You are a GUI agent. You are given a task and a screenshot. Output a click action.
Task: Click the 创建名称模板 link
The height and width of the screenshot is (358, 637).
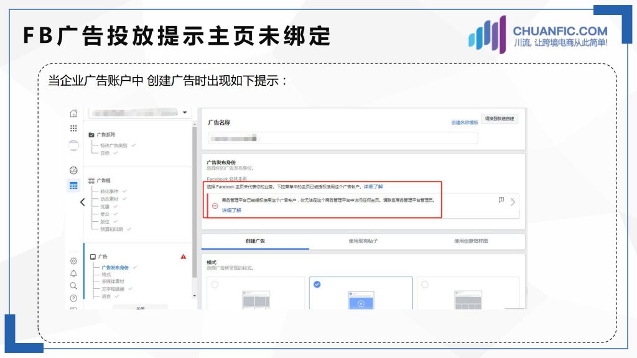pos(464,122)
